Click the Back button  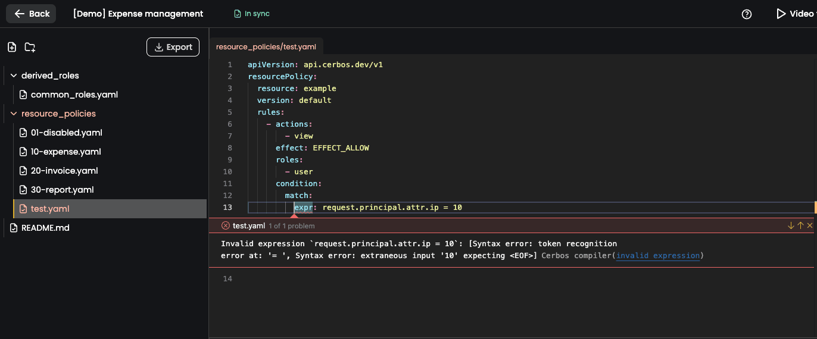(x=31, y=14)
